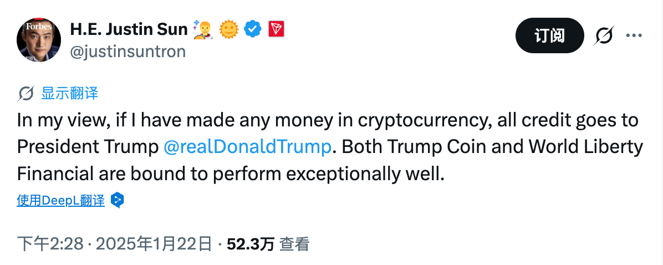The image size is (663, 265).
Task: Click the 使用DeepL翻译 link
Action: tap(61, 200)
